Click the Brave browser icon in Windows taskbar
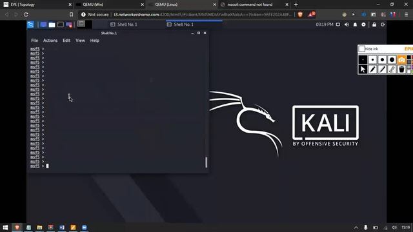 (17, 227)
